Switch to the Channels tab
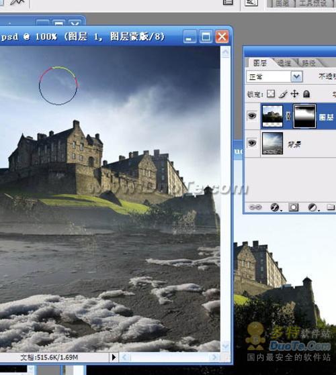 tap(284, 63)
